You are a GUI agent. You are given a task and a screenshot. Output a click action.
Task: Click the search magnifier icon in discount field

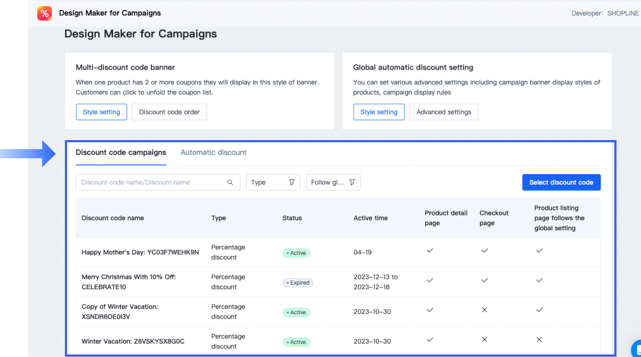click(x=230, y=182)
